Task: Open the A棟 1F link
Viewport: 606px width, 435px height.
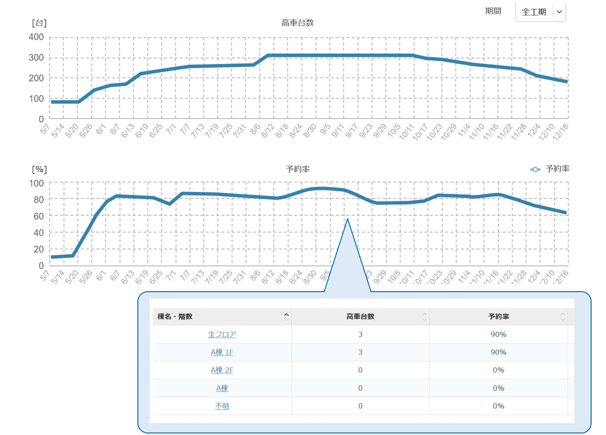Action: click(x=222, y=353)
